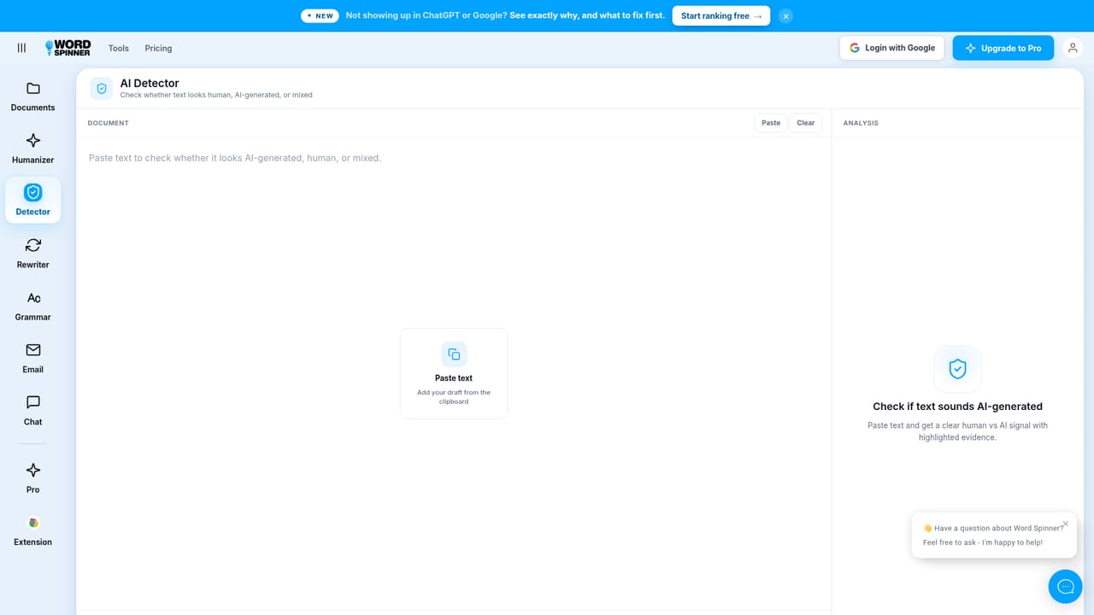This screenshot has width=1094, height=615.
Task: Select the Grammar Ac icon
Action: point(32,298)
